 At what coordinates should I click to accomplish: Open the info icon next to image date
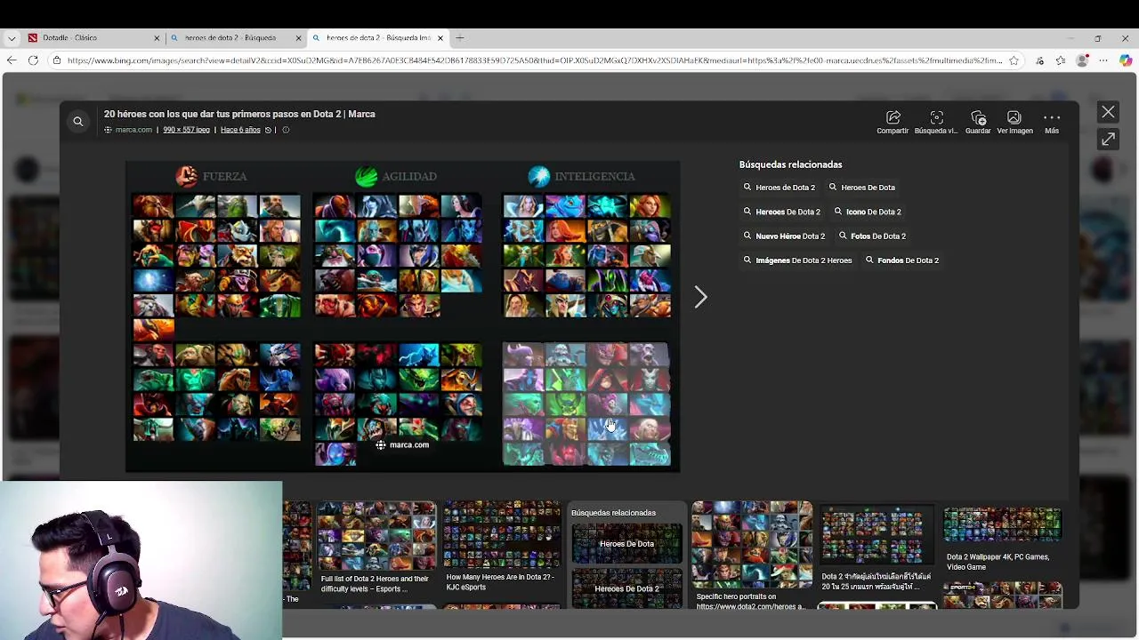286,130
